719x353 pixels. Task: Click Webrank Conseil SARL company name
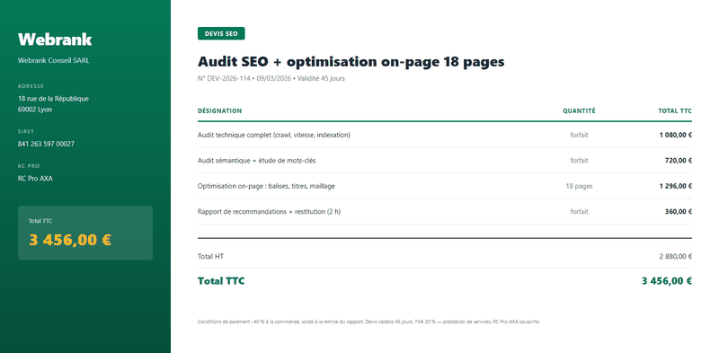point(54,60)
